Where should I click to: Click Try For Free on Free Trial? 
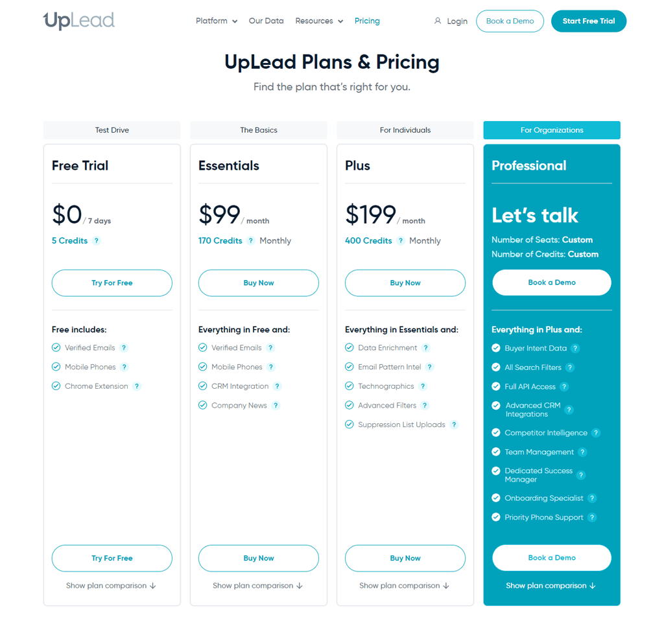(112, 283)
